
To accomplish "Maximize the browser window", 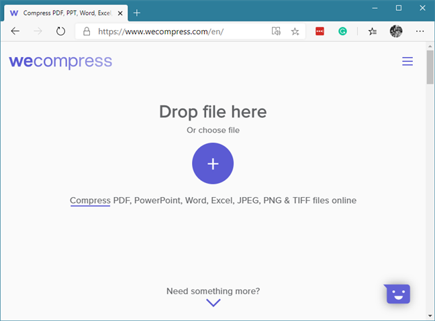I will click(398, 8).
